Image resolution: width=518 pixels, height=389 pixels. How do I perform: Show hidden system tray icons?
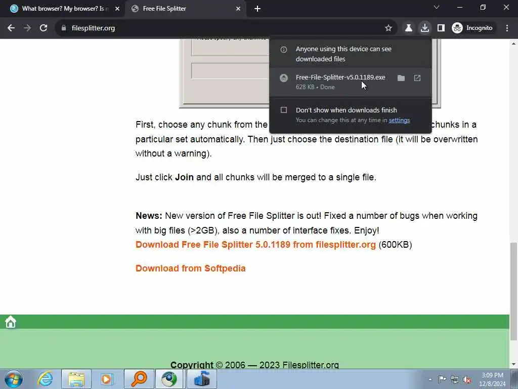(x=430, y=379)
